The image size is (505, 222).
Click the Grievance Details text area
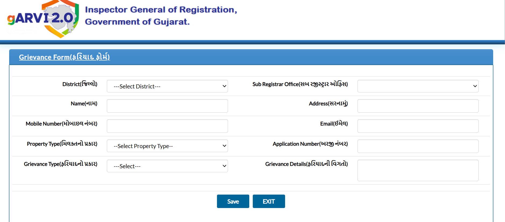pos(418,170)
